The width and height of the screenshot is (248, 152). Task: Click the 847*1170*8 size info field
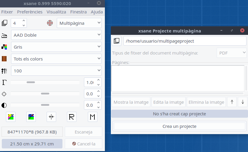(x=32, y=132)
